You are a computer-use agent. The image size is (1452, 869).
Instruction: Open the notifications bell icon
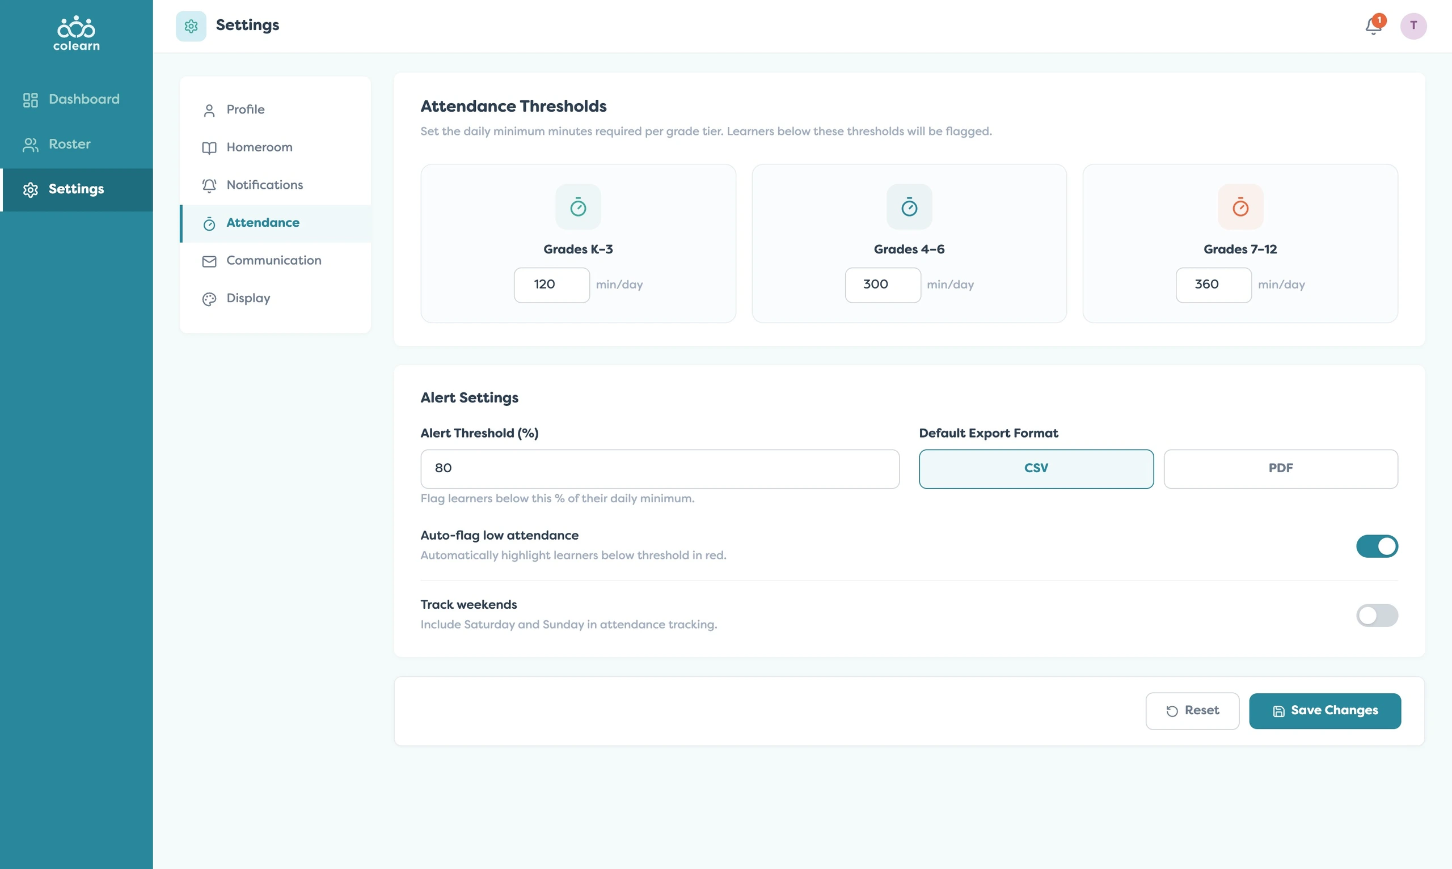point(1374,26)
